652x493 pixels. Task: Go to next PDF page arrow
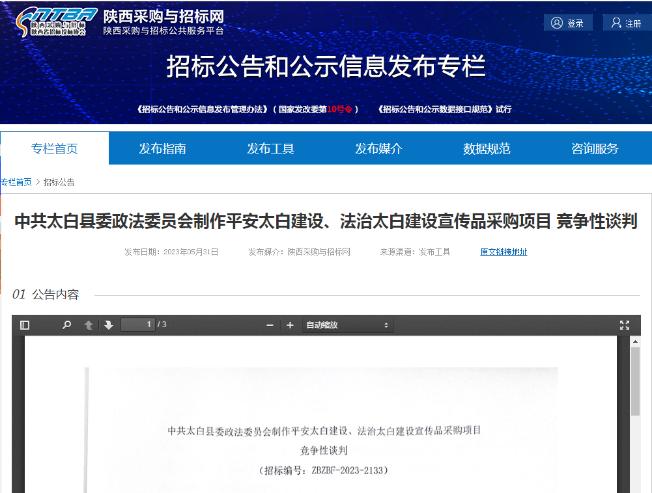pos(109,325)
